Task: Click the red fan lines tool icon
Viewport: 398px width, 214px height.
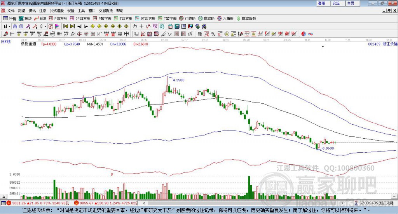Action: [x=143, y=34]
